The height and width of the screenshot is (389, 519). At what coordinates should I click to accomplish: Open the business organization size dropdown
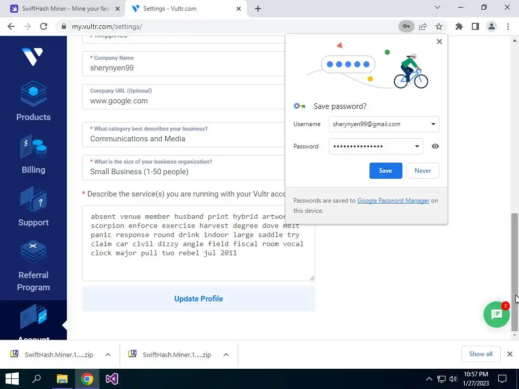pos(183,168)
